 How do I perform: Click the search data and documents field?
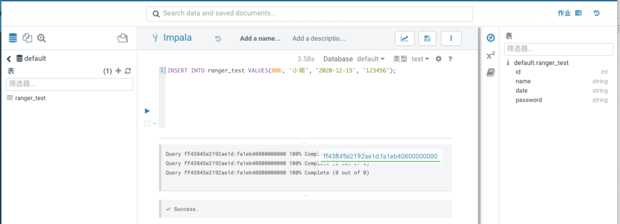309,14
